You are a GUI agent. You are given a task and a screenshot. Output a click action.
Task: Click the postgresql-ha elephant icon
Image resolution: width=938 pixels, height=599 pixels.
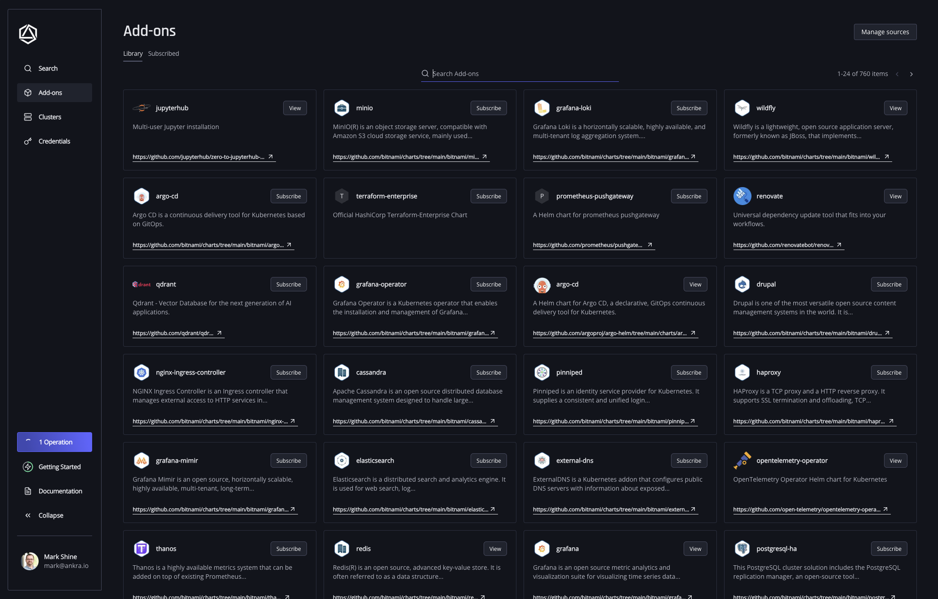[x=742, y=549]
